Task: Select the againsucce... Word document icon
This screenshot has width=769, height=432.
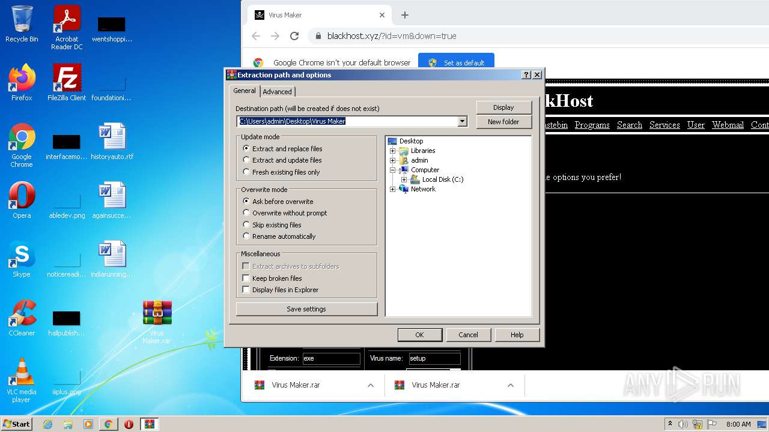Action: point(112,200)
